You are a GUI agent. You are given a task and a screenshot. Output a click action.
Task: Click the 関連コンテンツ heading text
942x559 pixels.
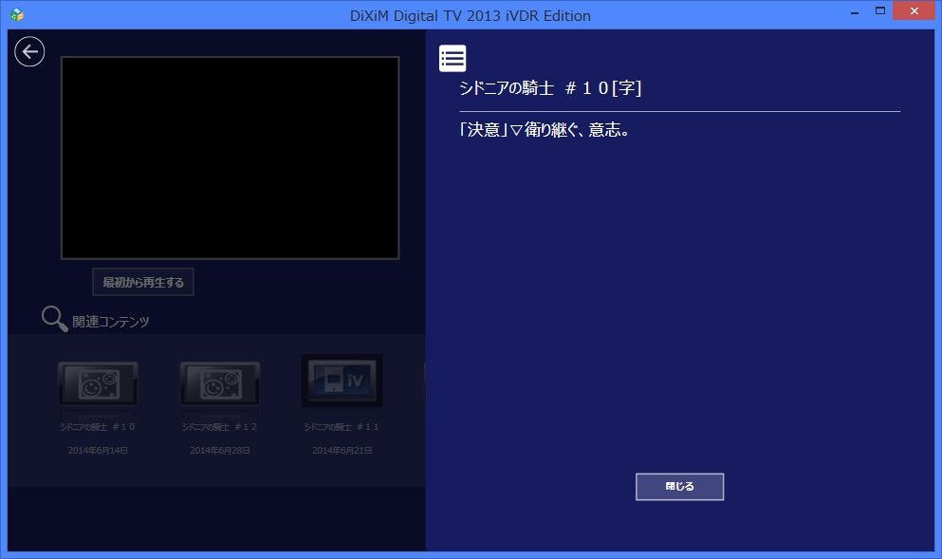point(111,322)
